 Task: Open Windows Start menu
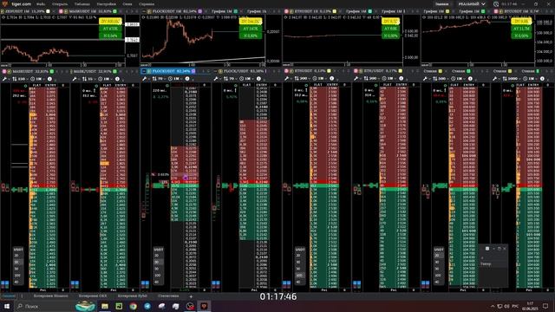7,306
